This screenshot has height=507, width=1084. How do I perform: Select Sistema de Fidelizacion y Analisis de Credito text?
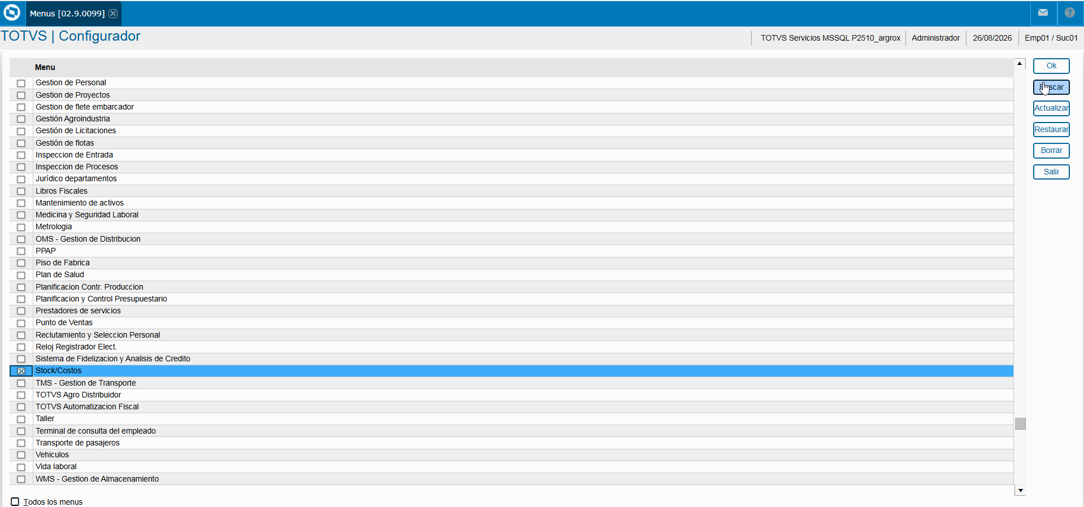(x=113, y=359)
